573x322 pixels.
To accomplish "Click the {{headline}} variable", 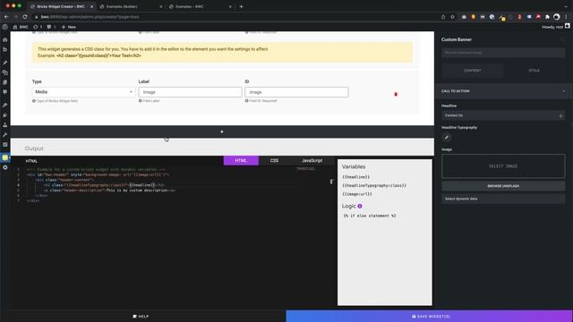I will (356, 177).
